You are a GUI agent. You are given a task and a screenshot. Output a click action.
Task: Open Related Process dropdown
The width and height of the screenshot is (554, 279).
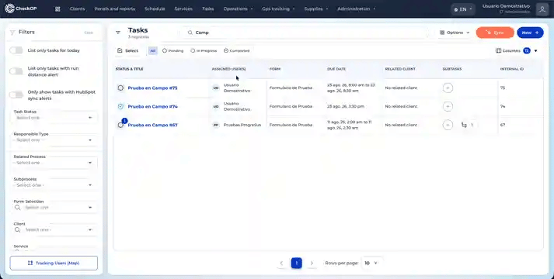coord(54,163)
